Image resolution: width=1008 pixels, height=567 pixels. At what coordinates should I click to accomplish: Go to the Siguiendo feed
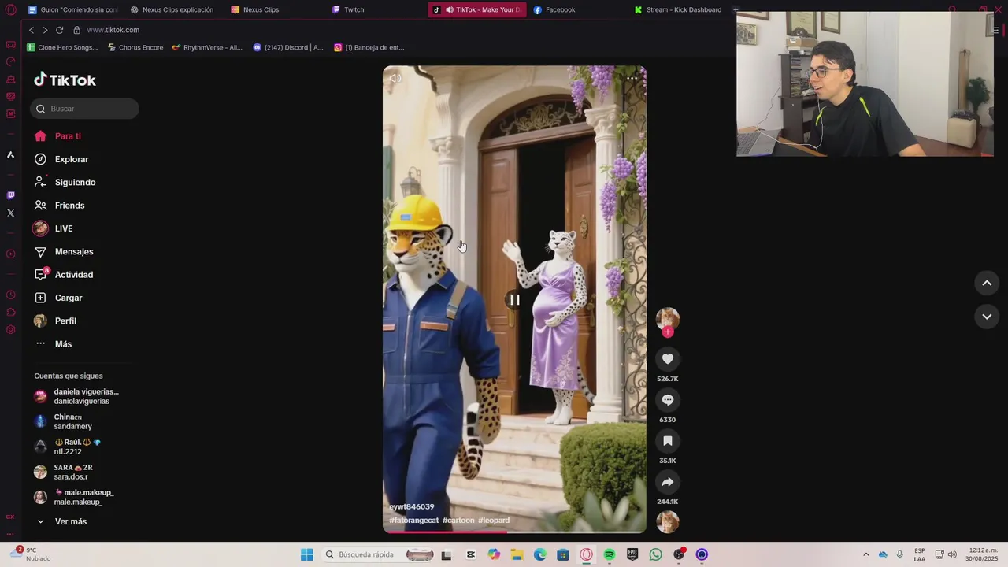65,182
